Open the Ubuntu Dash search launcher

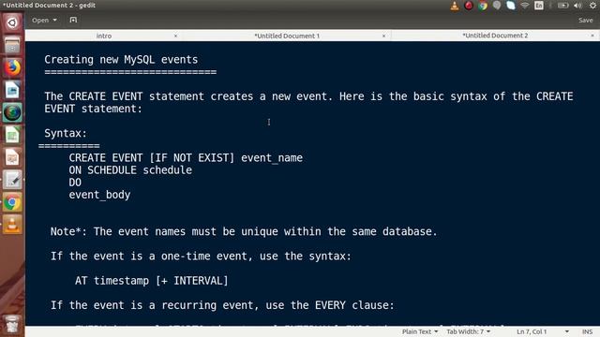point(12,22)
